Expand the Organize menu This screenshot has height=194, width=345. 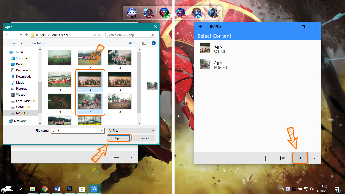point(15,43)
